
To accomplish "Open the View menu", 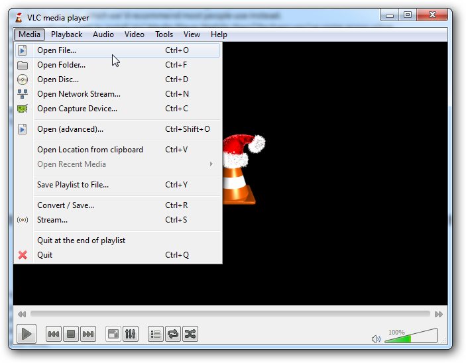I will point(192,34).
